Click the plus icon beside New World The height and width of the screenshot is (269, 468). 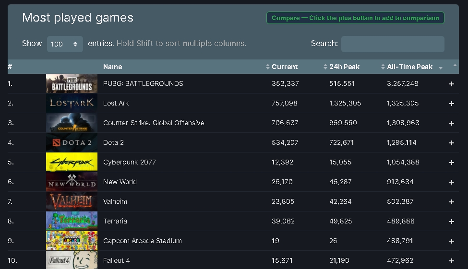coord(451,182)
